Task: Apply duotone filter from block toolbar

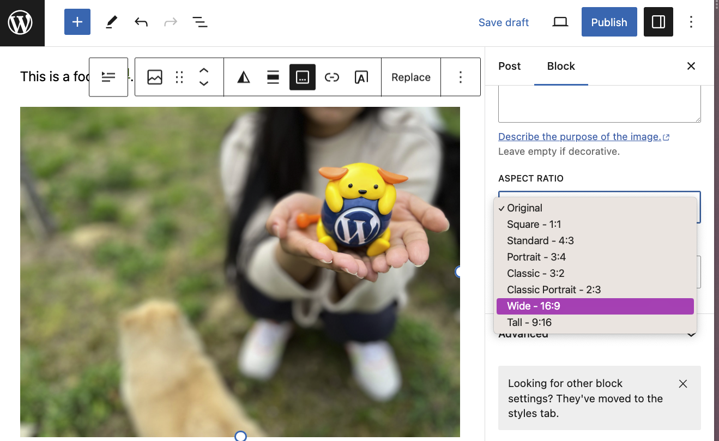Action: tap(244, 77)
